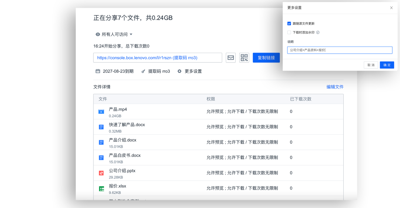This screenshot has width=400, height=208.
Task: Click the 0.24GB size under 产品.mp4
Action: coord(115,116)
